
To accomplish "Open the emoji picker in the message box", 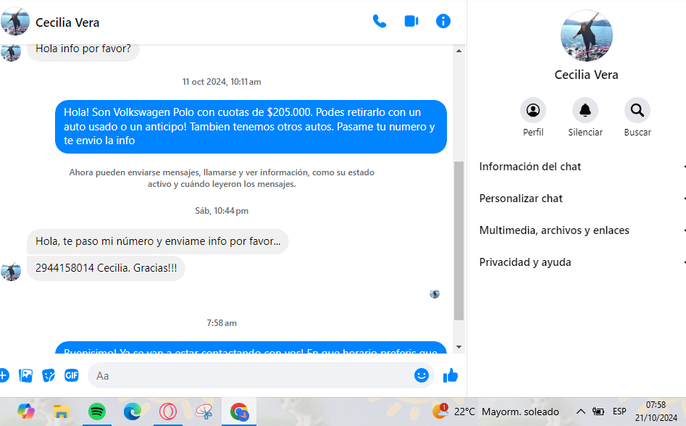I will click(x=422, y=375).
